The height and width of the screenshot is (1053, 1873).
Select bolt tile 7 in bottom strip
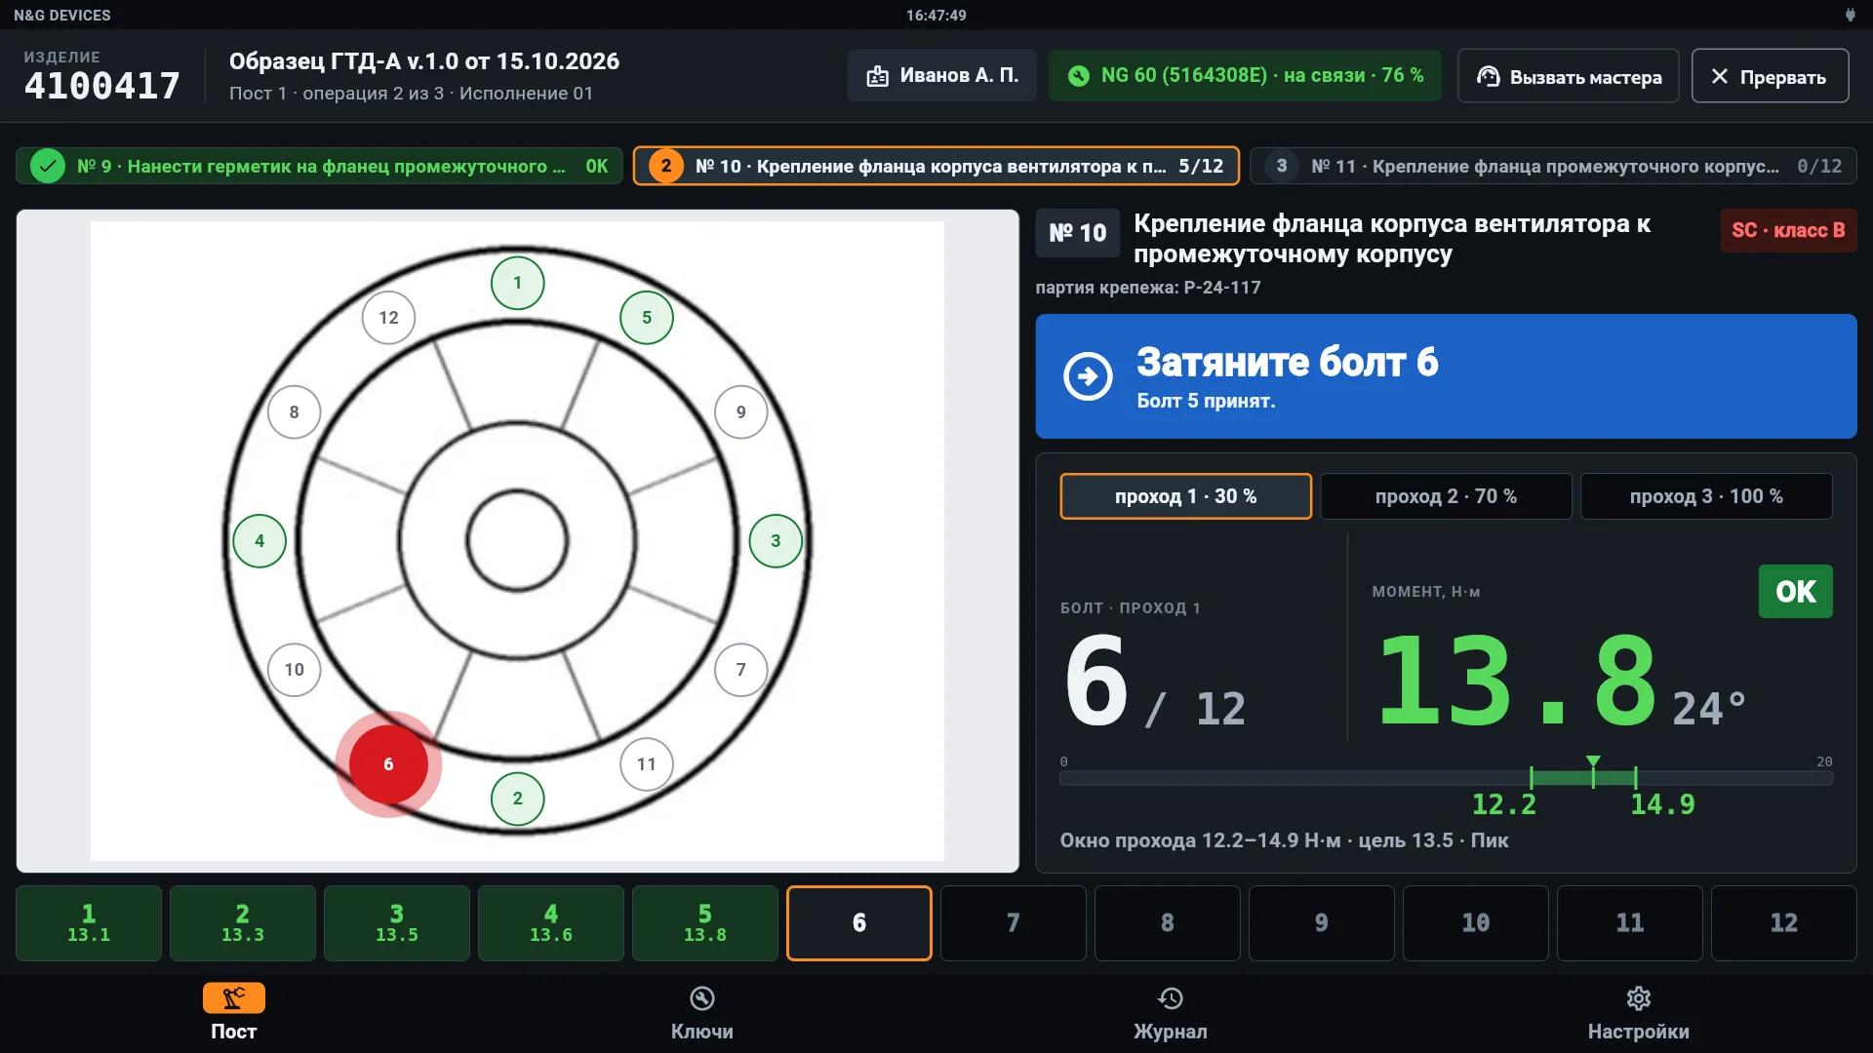[x=1014, y=923]
